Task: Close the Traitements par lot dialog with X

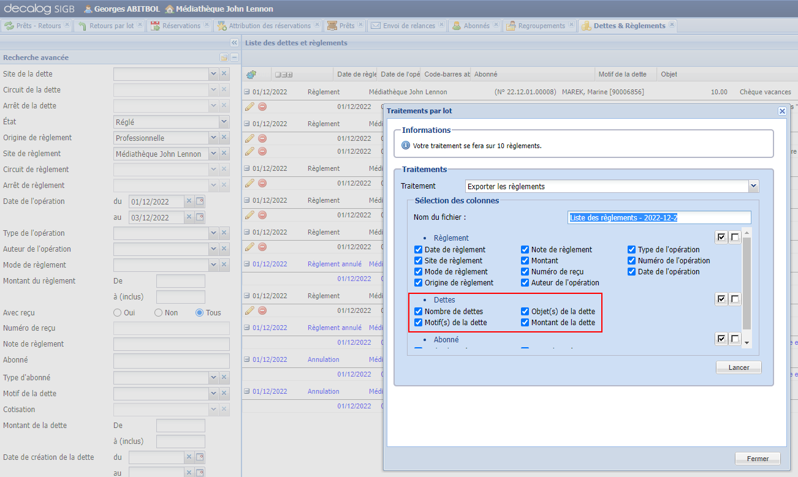Action: 782,111
